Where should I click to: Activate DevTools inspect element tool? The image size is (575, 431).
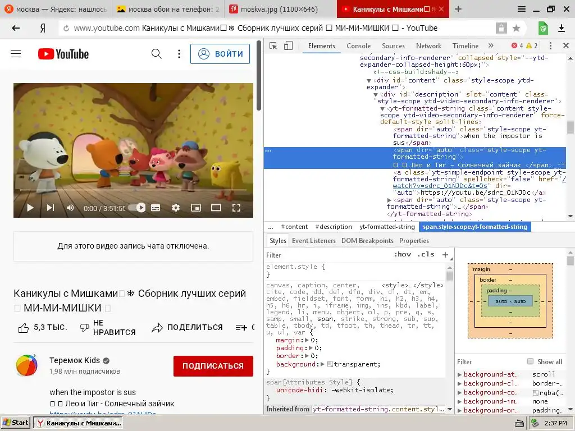[273, 46]
